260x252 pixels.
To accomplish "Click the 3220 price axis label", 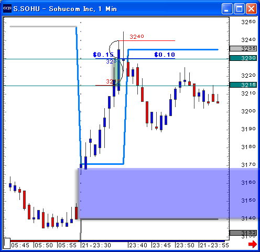I will [248, 76].
